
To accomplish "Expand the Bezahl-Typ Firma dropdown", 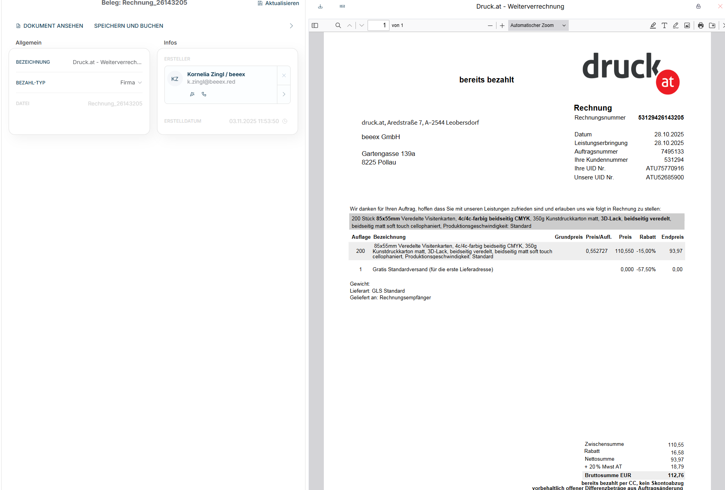I will [x=131, y=82].
